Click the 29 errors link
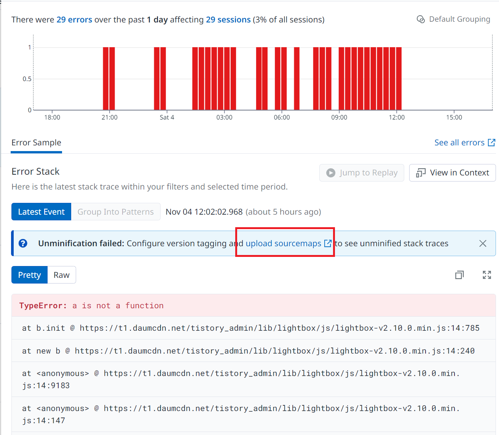The width and height of the screenshot is (499, 435). pyautogui.click(x=74, y=20)
